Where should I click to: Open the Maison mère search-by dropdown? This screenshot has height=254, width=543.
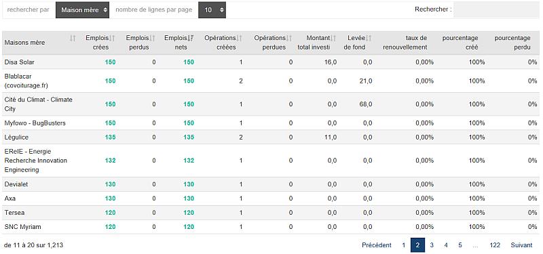click(x=82, y=10)
